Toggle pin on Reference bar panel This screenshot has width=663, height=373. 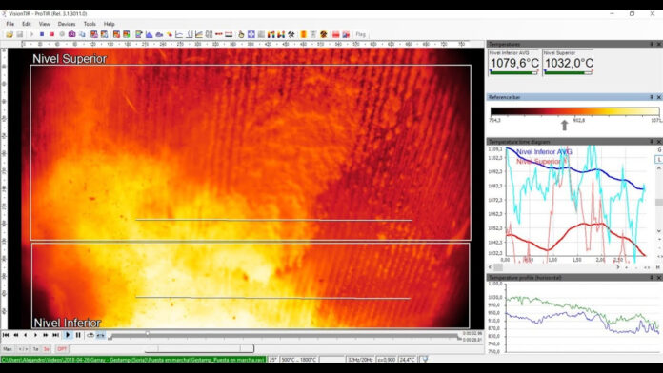652,97
